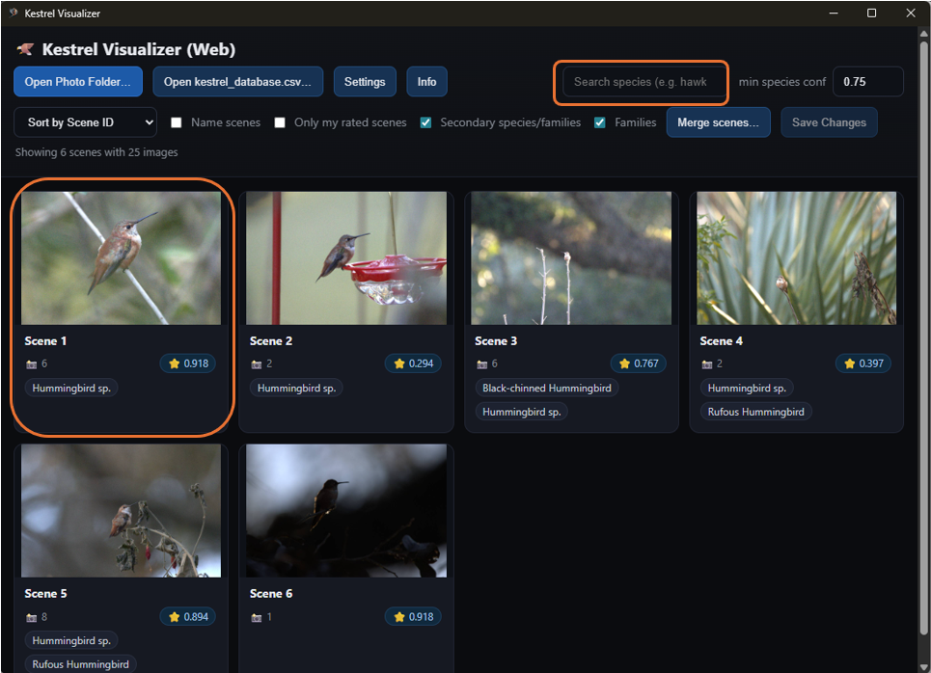Image resolution: width=931 pixels, height=673 pixels.
Task: Click the kestrel bird logo beside the app title
Action: [24, 48]
